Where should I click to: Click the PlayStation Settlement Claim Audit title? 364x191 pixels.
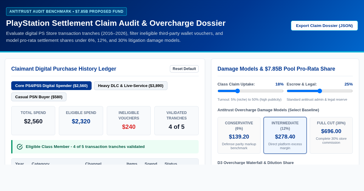coord(116,23)
